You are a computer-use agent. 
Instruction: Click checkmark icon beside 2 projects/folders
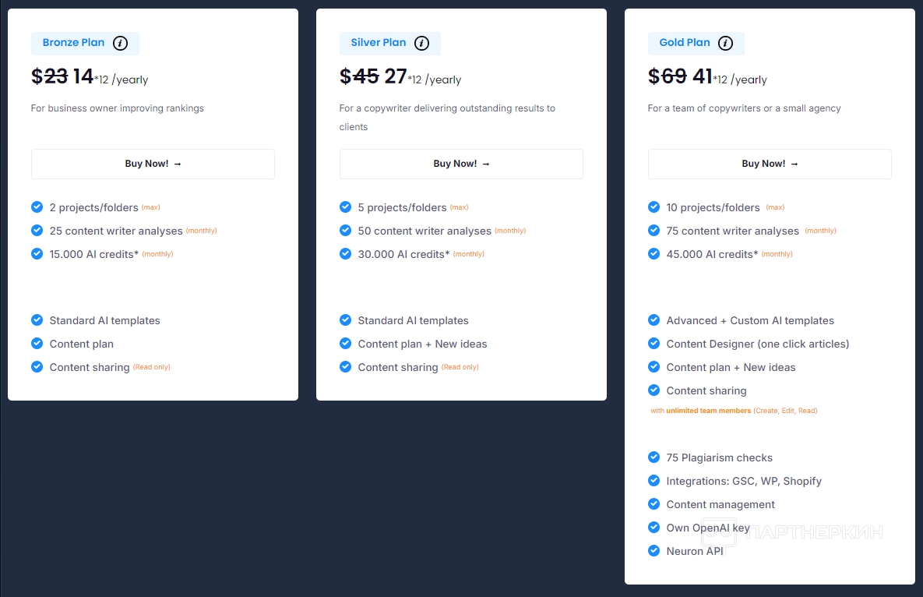tap(37, 207)
